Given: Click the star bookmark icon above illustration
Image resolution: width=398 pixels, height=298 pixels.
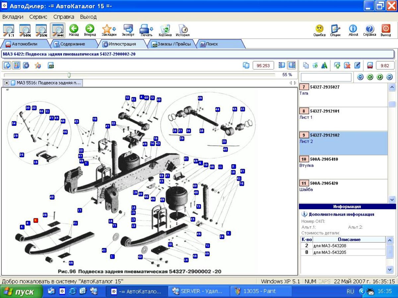Looking at the screenshot, I should 38,65.
